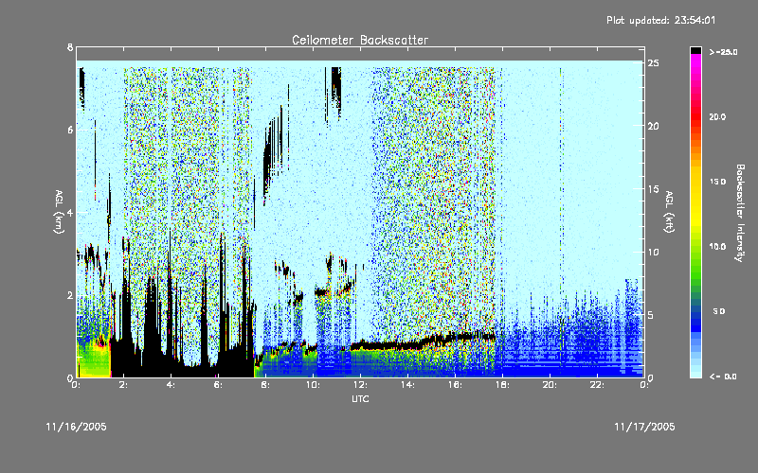Click the "10" tick on the kft axis

[653, 252]
